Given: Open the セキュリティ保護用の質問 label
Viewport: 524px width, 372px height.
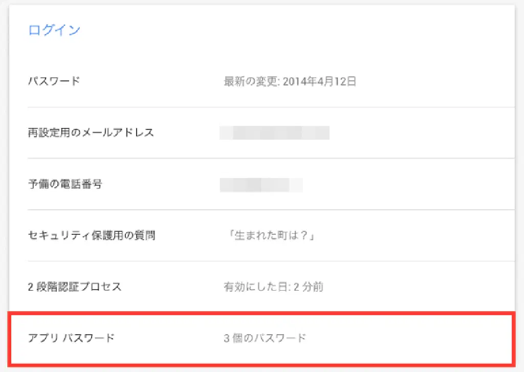Looking at the screenshot, I should pyautogui.click(x=92, y=235).
